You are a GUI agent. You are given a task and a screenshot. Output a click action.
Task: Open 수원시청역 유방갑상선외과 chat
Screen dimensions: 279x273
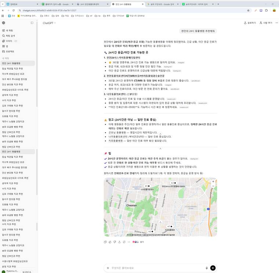[15, 261]
